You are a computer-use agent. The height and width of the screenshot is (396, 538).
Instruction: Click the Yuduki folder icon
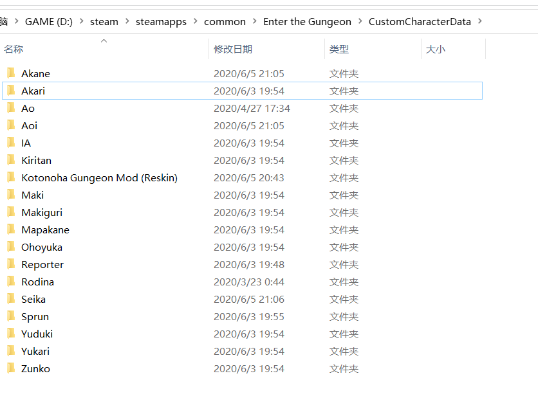coord(11,334)
